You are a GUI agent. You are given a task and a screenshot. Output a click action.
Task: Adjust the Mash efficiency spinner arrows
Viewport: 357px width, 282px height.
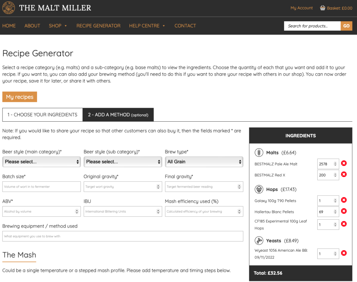[239, 212]
